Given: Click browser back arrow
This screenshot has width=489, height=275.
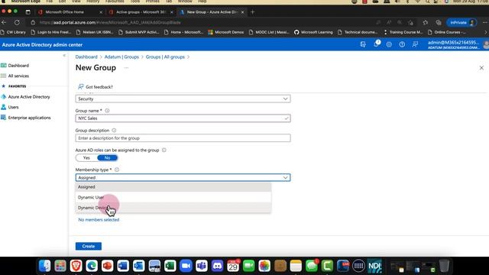Looking at the screenshot, I should coord(4,22).
